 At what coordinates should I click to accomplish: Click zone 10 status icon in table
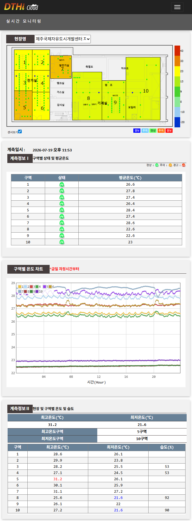coord(62,242)
